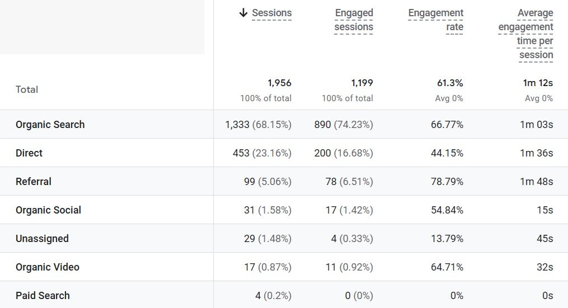Select the Paid Search channel row
The image size is (568, 308).
43,296
